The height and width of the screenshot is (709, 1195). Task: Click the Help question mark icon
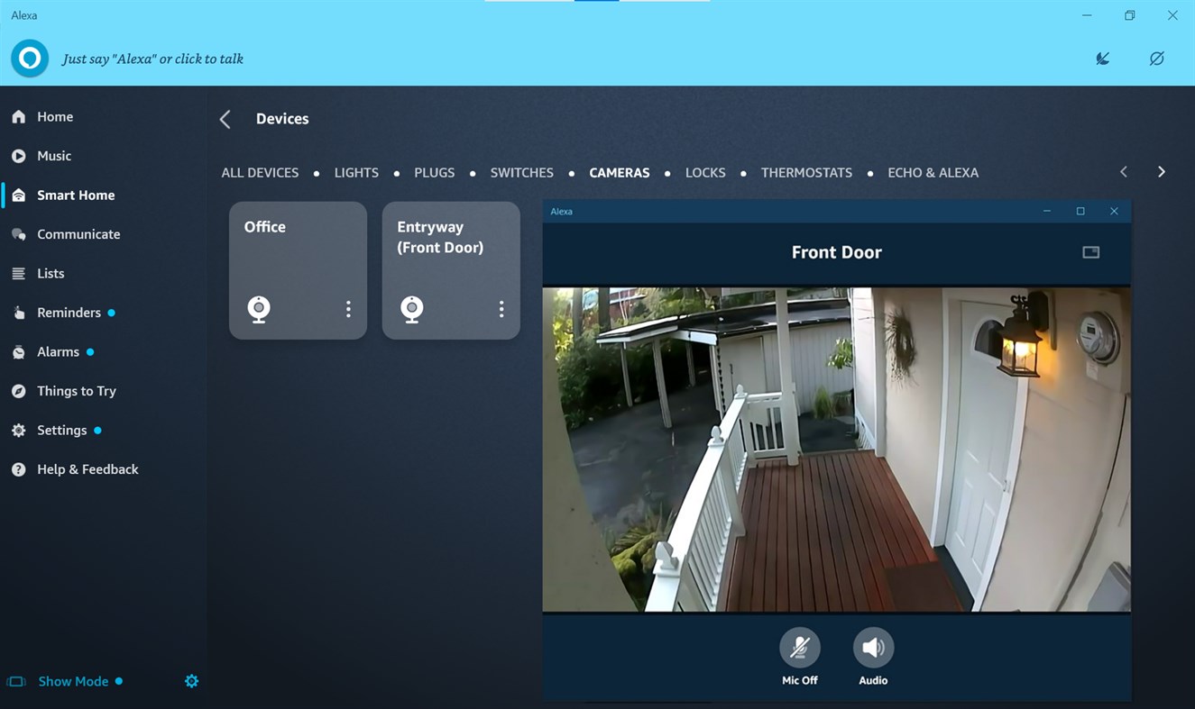tap(18, 469)
